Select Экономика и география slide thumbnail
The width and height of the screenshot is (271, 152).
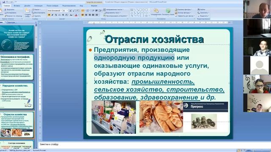tap(17, 67)
